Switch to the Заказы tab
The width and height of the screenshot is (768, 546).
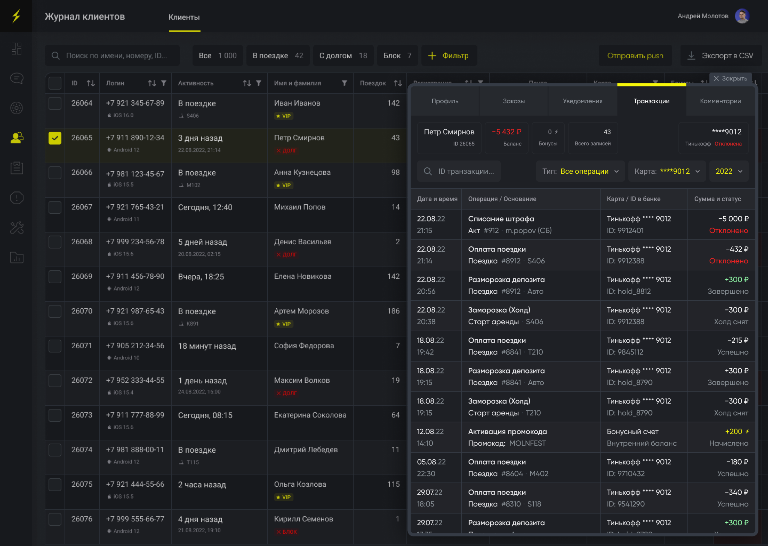514,101
